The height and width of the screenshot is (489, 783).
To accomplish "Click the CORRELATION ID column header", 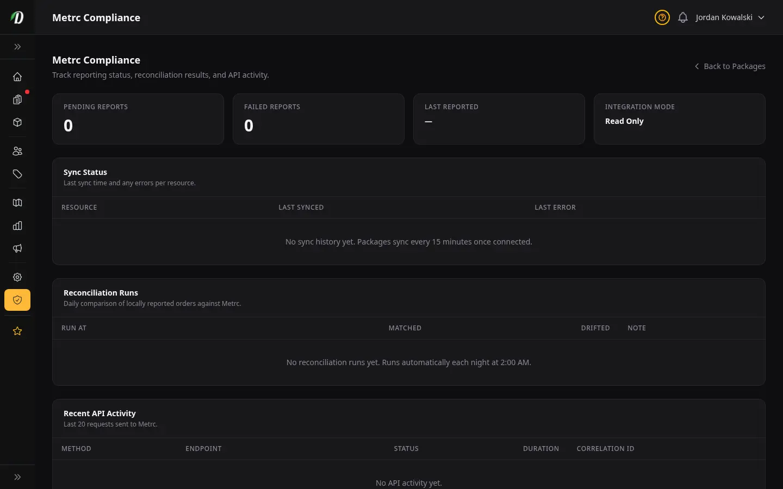I will (x=605, y=449).
